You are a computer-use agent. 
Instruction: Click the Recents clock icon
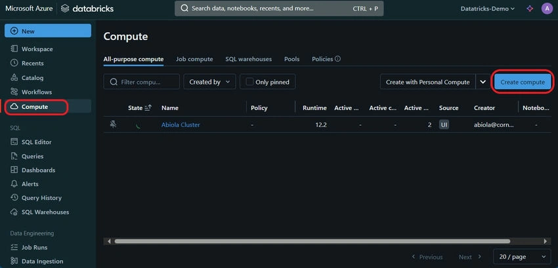[x=14, y=63]
